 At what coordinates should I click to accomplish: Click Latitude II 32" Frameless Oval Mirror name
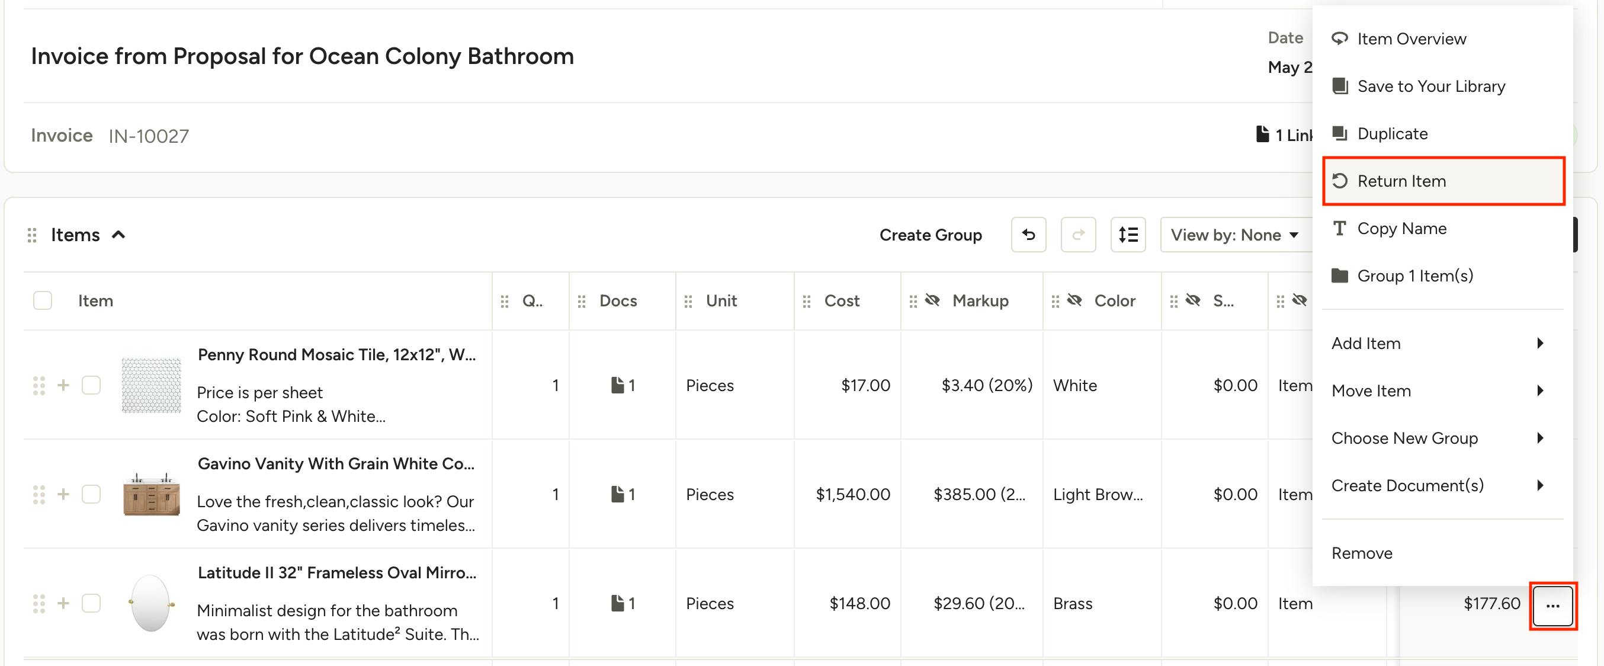click(x=337, y=572)
